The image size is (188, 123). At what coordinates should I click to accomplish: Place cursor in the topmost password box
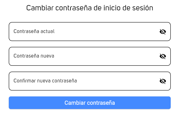pyautogui.click(x=90, y=31)
